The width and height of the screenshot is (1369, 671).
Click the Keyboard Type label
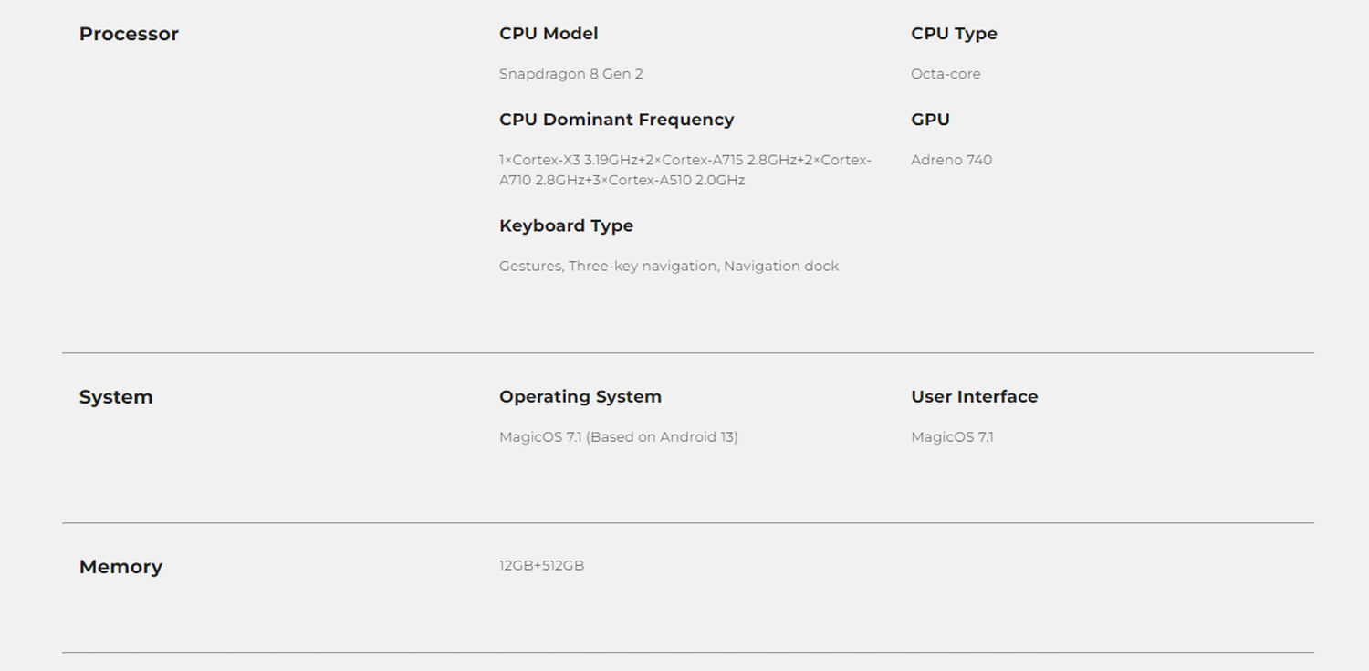[566, 225]
